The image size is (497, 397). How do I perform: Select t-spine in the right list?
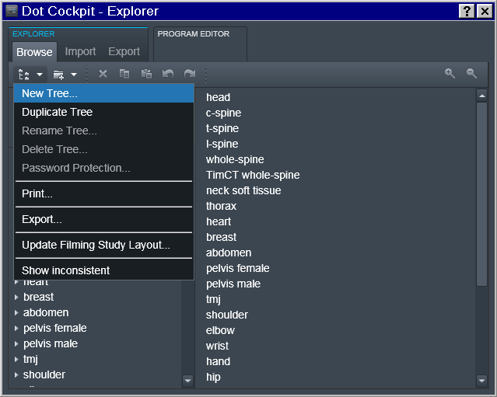pos(222,128)
